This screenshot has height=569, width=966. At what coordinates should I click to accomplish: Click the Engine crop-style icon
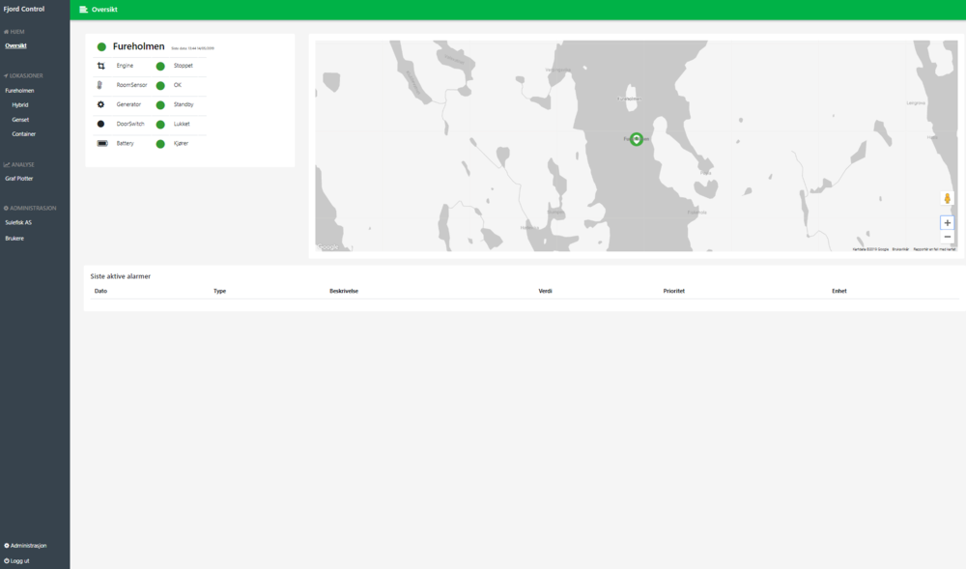click(x=100, y=66)
